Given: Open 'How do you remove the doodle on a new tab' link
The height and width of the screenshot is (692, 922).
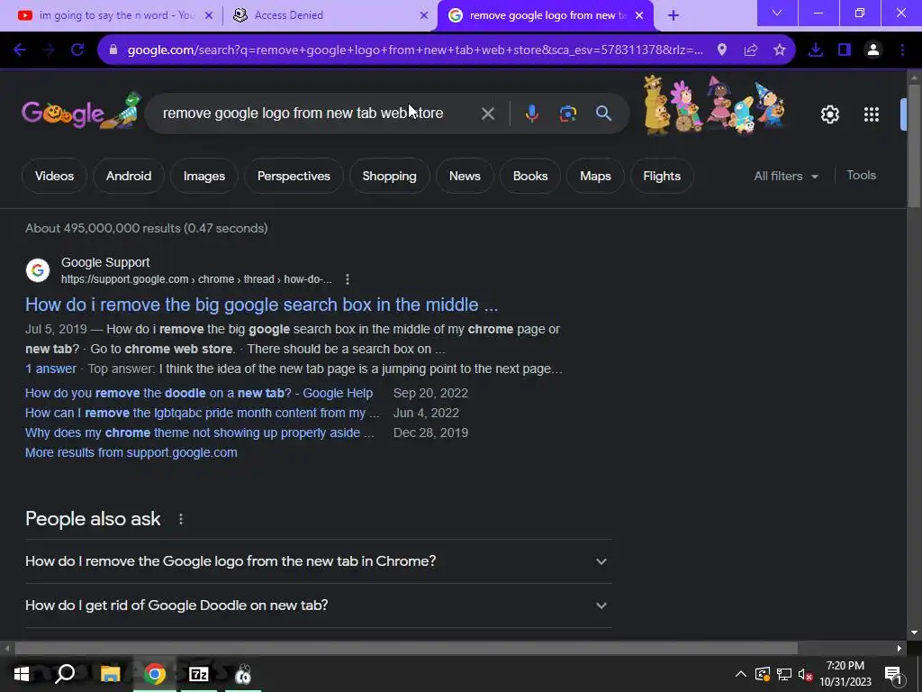Looking at the screenshot, I should point(199,393).
